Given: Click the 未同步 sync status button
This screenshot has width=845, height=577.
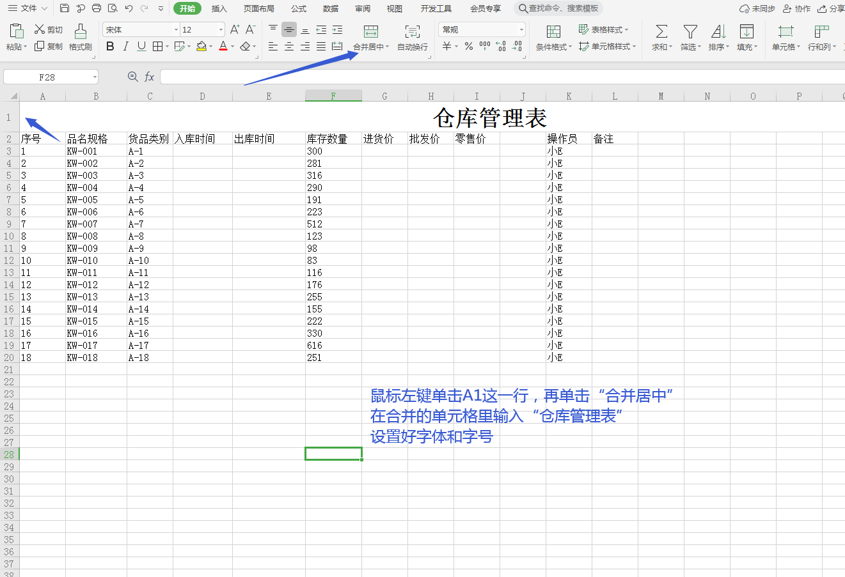Looking at the screenshot, I should [757, 8].
